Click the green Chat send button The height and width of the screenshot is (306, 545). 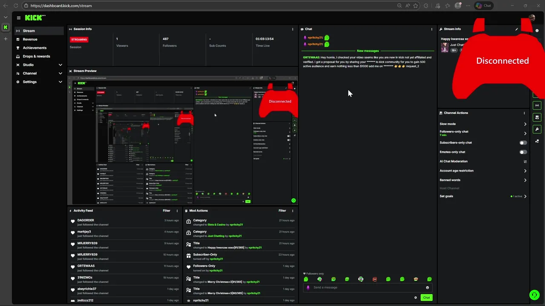point(426,297)
